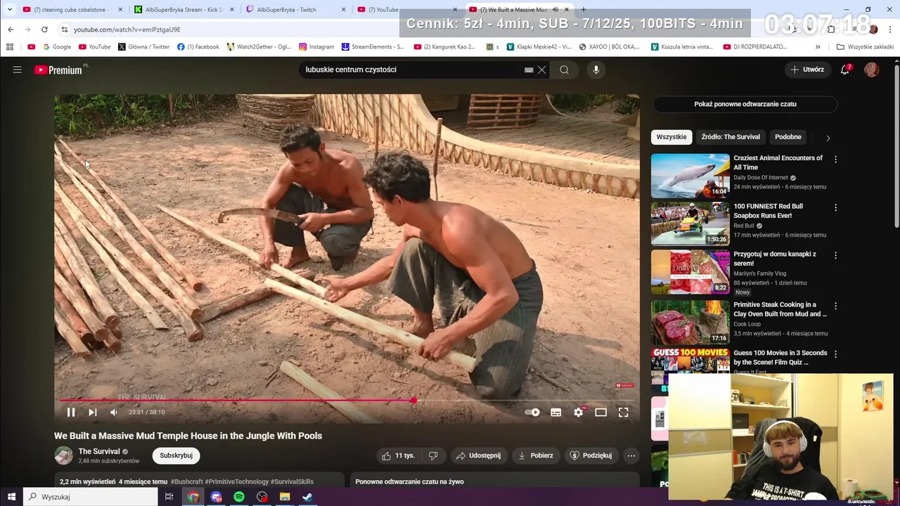Click the magnifier search button
Image resolution: width=900 pixels, height=506 pixels.
click(x=564, y=70)
